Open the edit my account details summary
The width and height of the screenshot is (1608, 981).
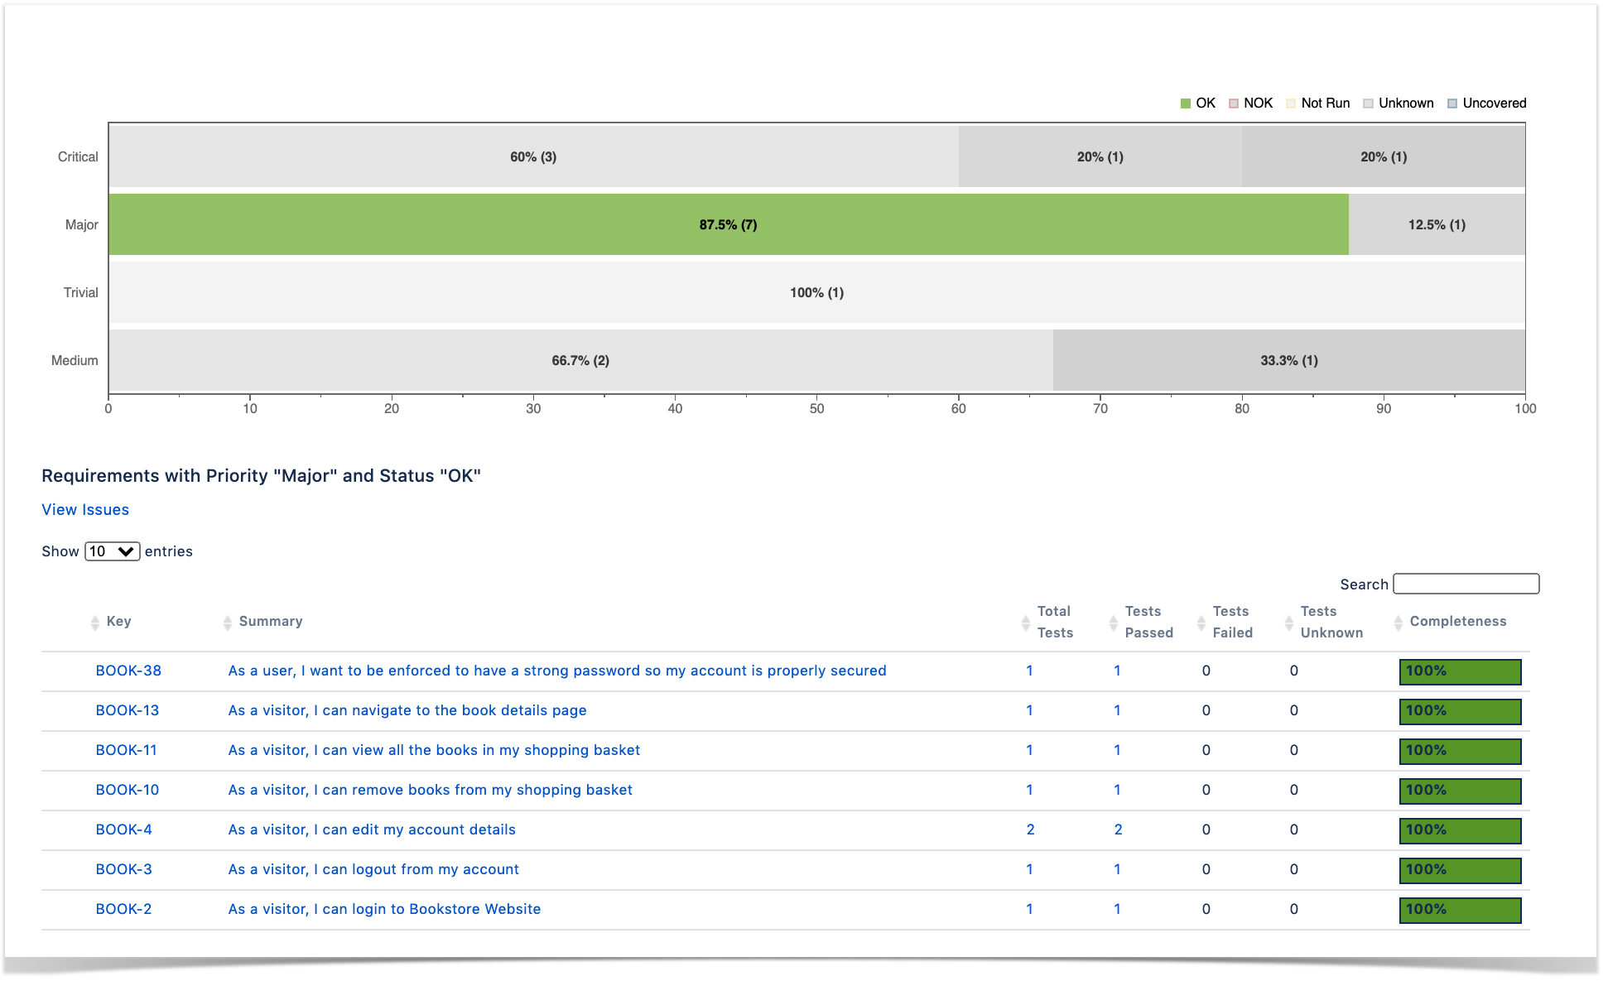(x=372, y=830)
